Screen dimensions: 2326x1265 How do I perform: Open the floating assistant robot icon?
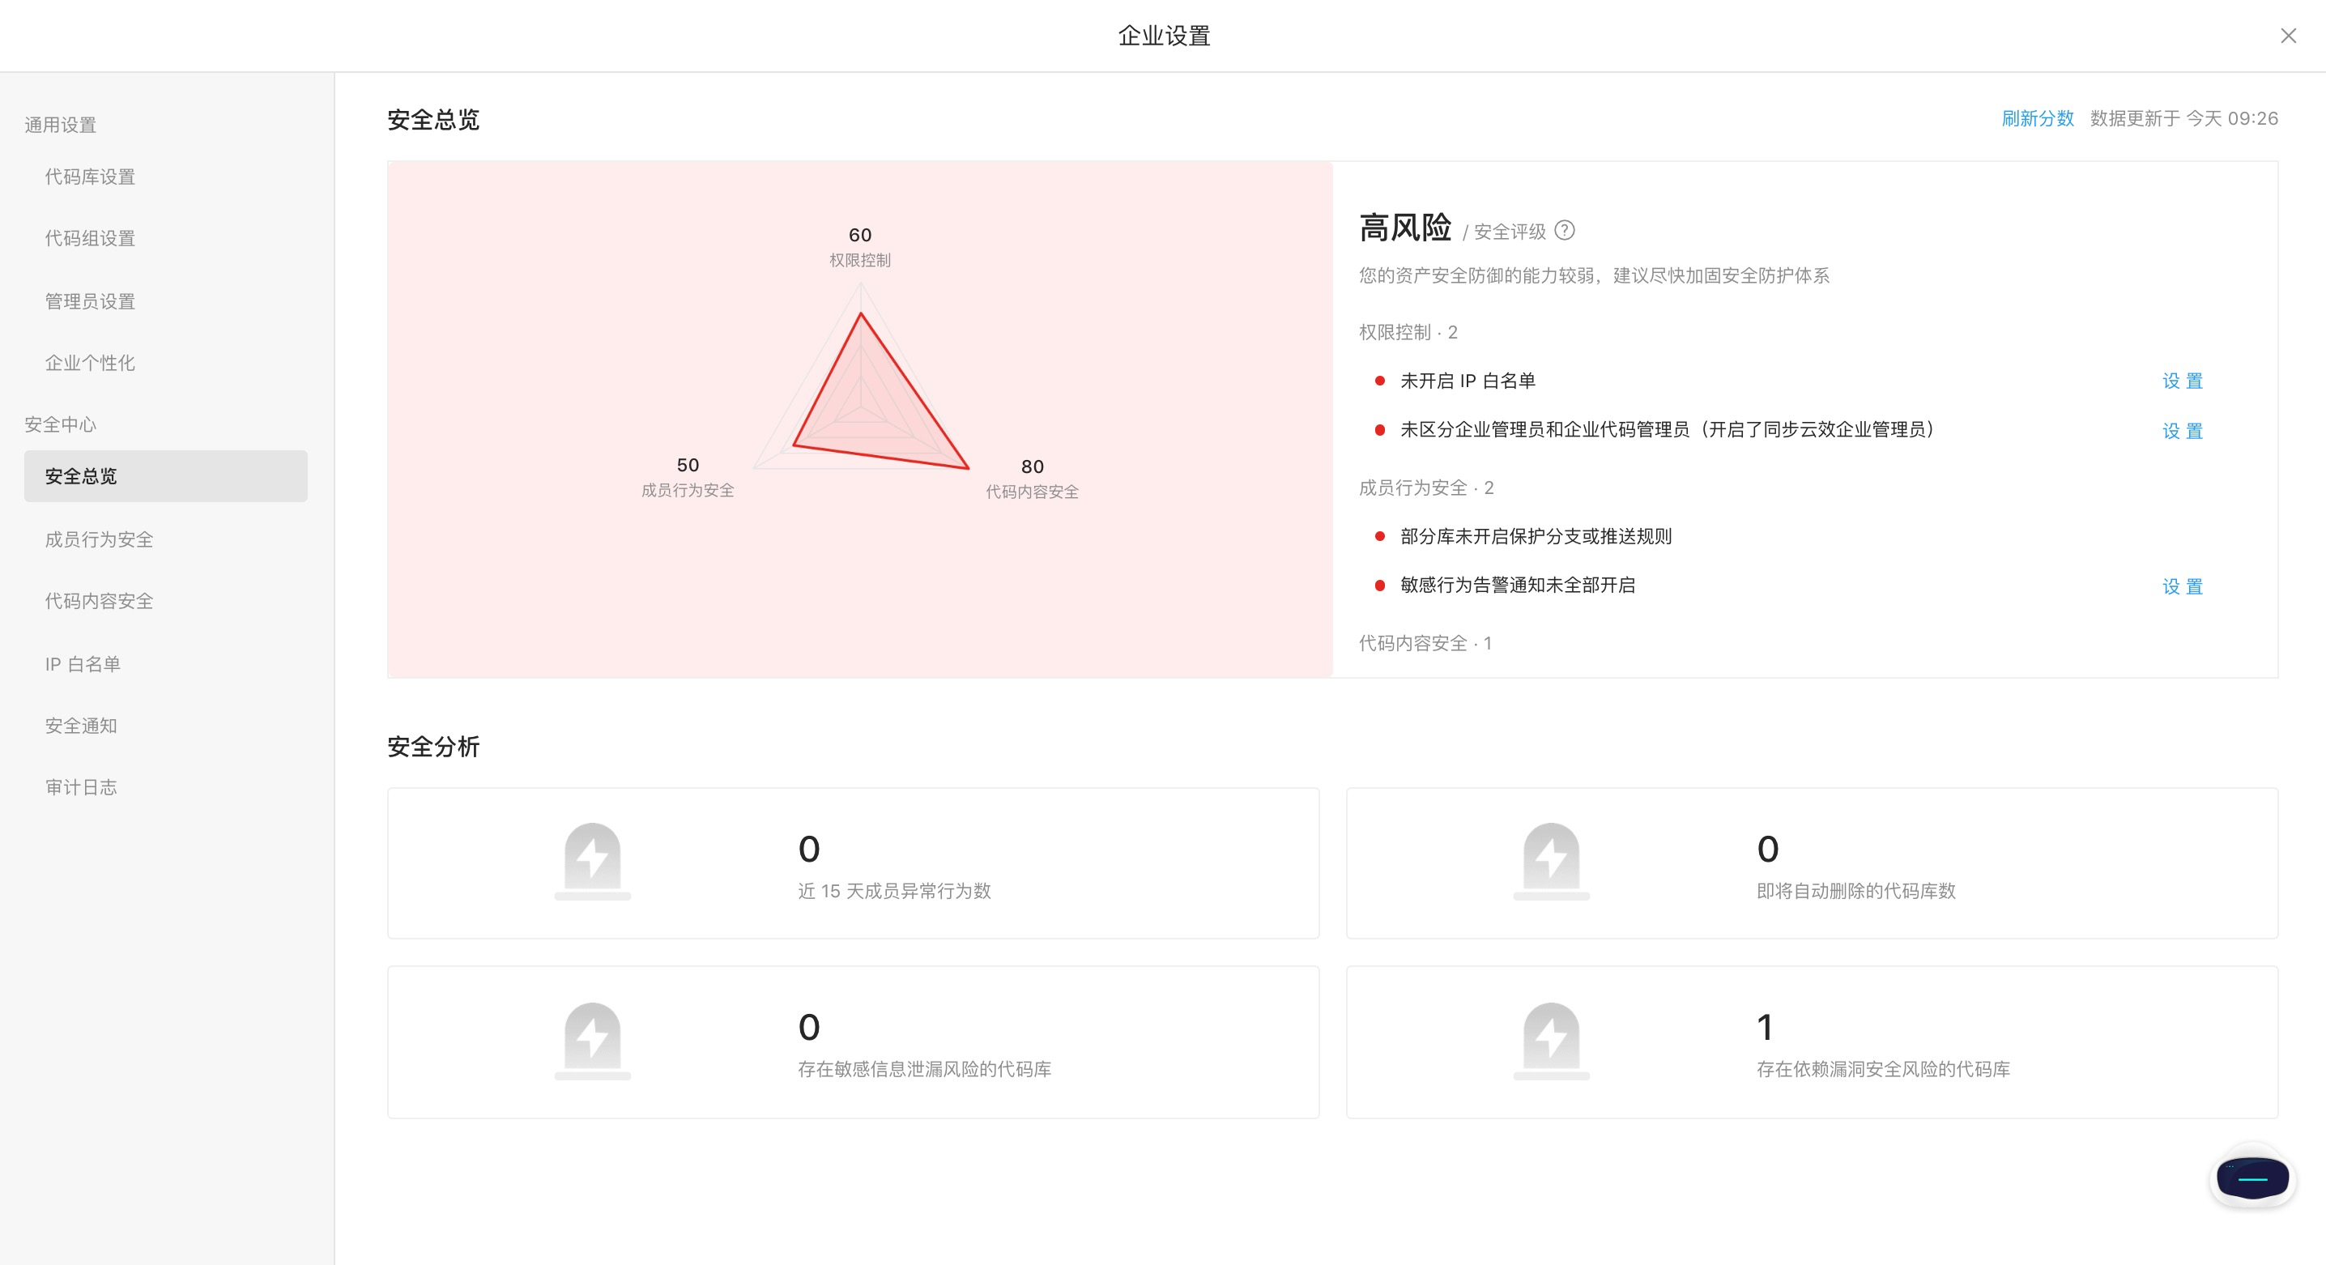(x=2252, y=1178)
